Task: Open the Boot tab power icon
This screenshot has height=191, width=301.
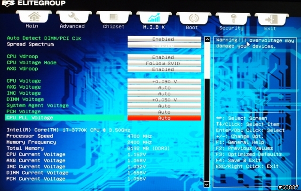Action: tap(194, 18)
